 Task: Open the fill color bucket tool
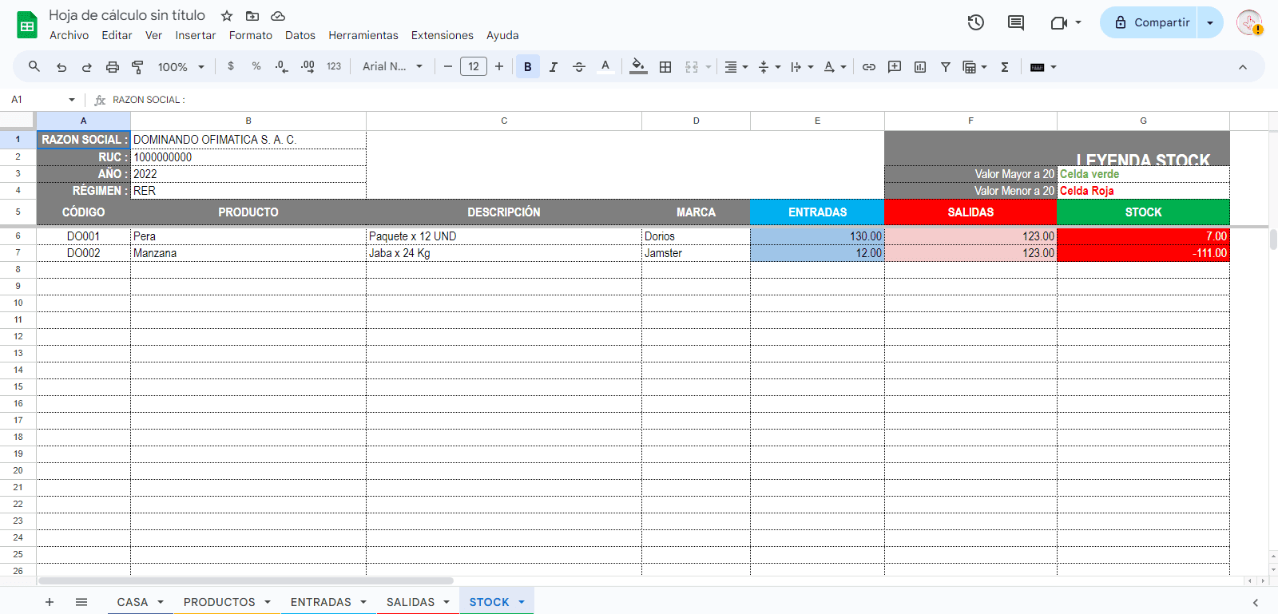point(637,66)
